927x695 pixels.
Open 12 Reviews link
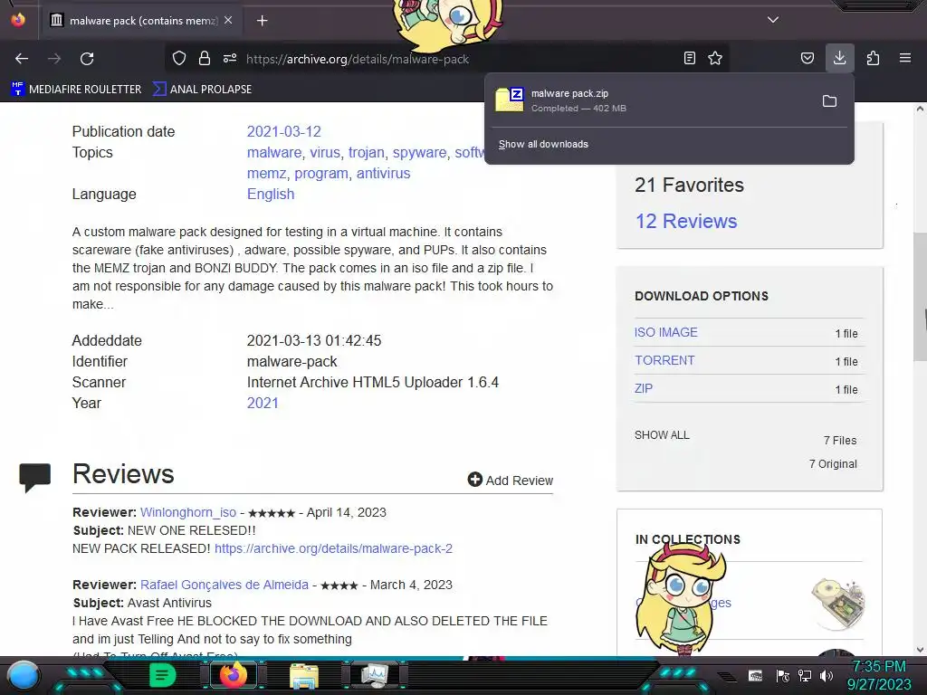click(686, 221)
